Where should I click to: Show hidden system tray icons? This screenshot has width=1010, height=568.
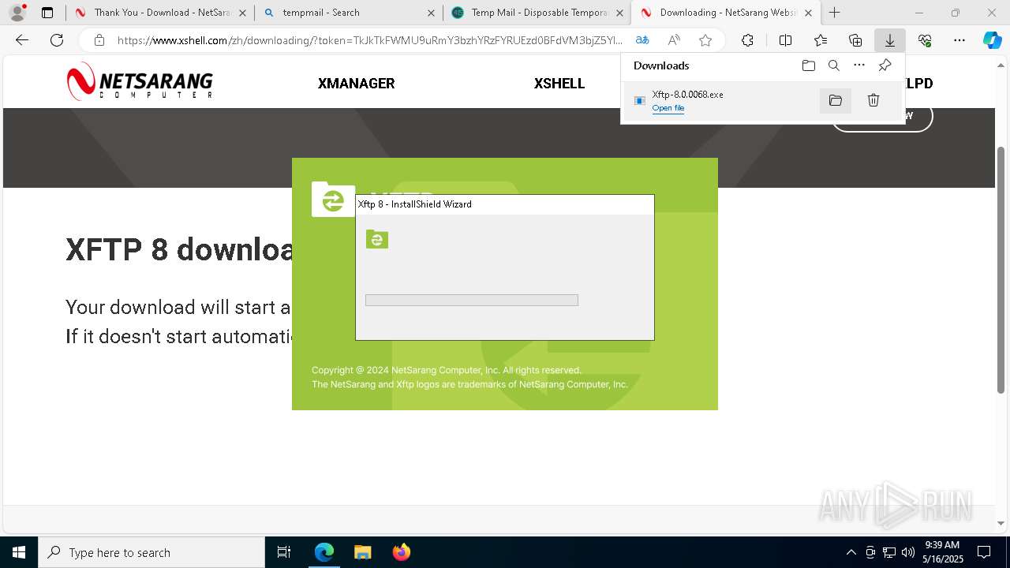click(x=851, y=552)
